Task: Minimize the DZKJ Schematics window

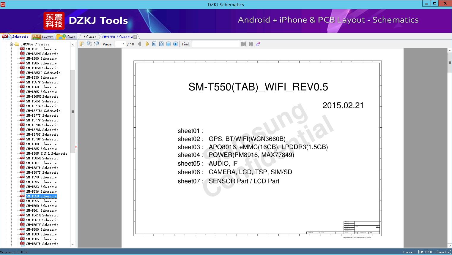Action: [x=426, y=4]
